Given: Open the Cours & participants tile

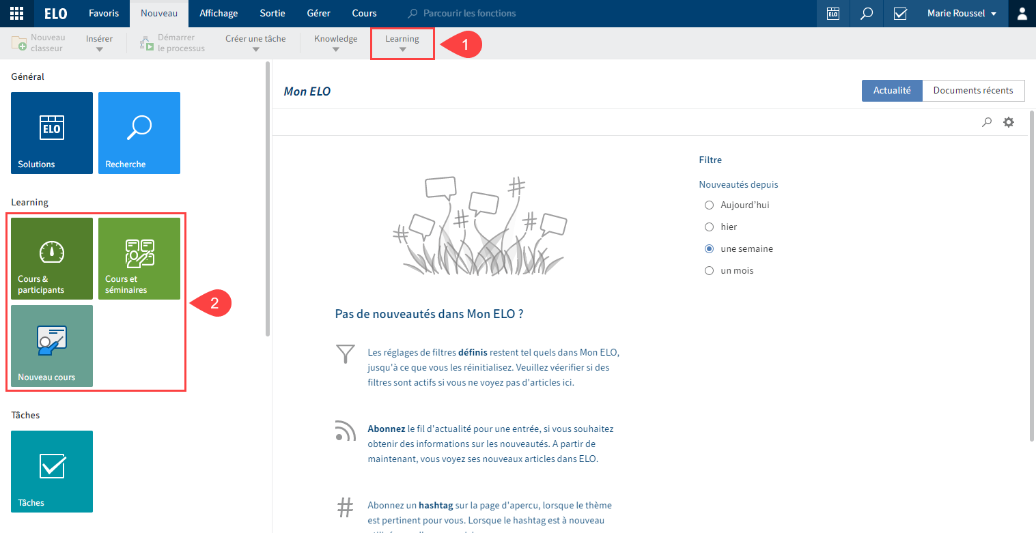Looking at the screenshot, I should tap(52, 259).
